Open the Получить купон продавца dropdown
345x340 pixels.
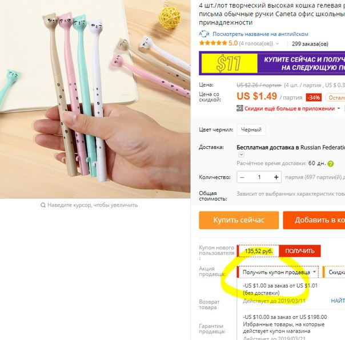click(278, 272)
